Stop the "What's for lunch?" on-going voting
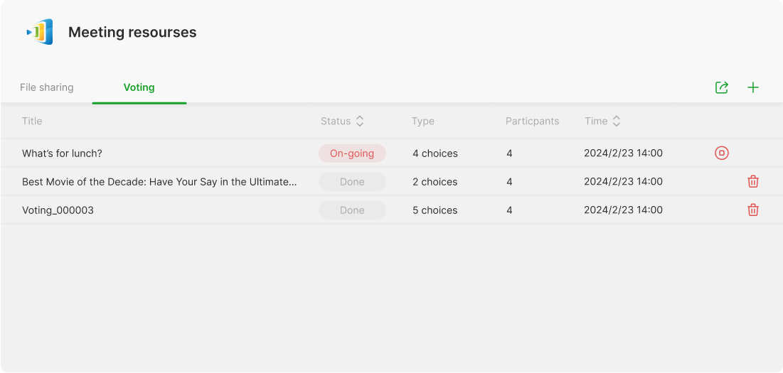This screenshot has height=373, width=783. [x=722, y=153]
